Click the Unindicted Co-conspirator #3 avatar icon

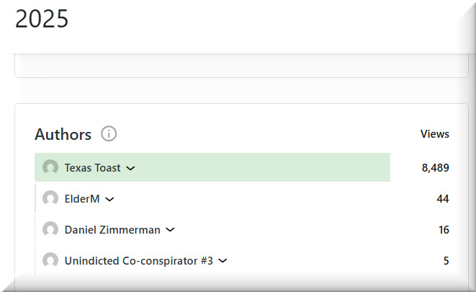point(50,261)
